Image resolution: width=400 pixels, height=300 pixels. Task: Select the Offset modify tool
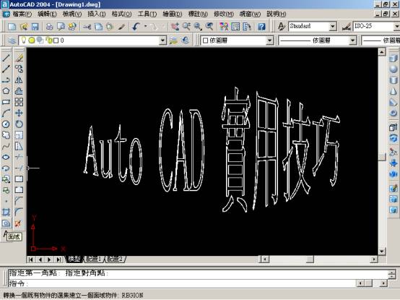pyautogui.click(x=19, y=91)
